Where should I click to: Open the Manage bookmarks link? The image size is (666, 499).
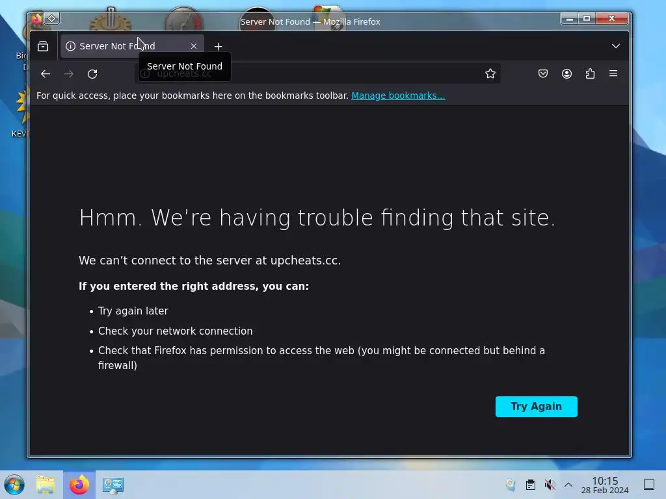[398, 96]
